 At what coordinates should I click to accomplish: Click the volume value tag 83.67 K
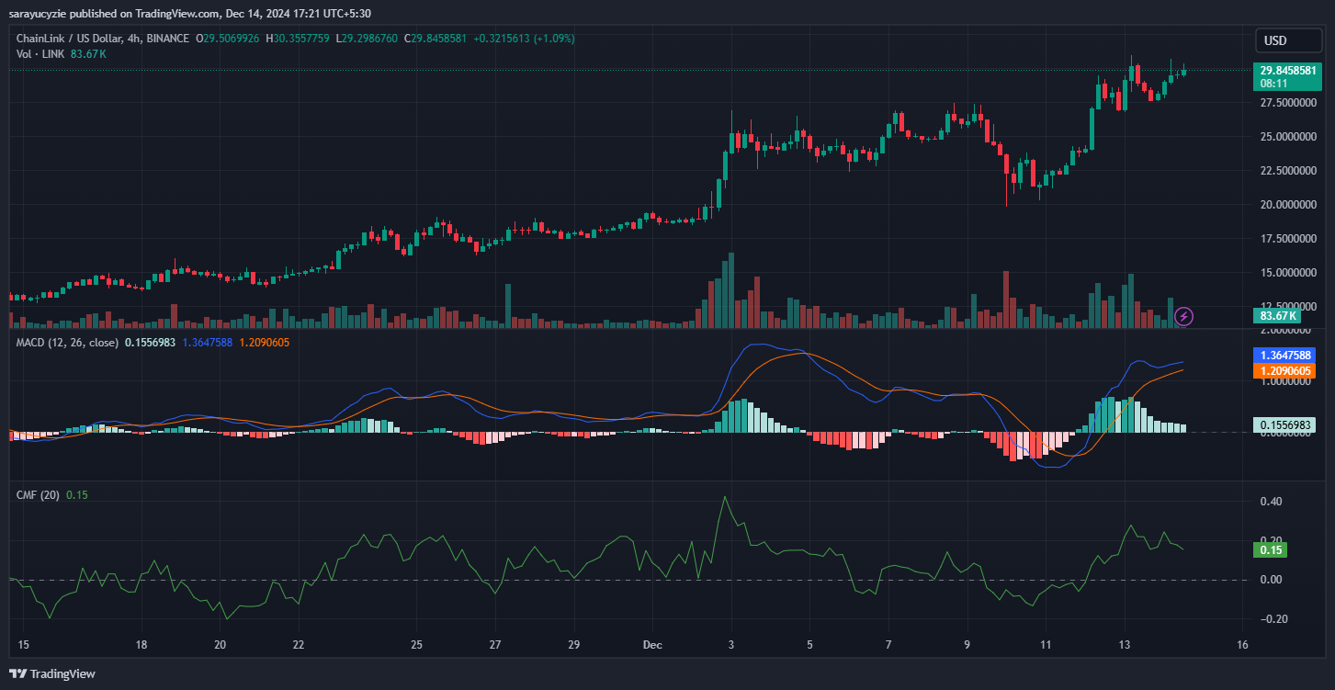[x=1276, y=315]
